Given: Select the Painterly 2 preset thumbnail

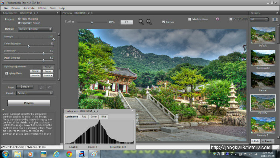Looking at the screenshot, I should pyautogui.click(x=263, y=125).
